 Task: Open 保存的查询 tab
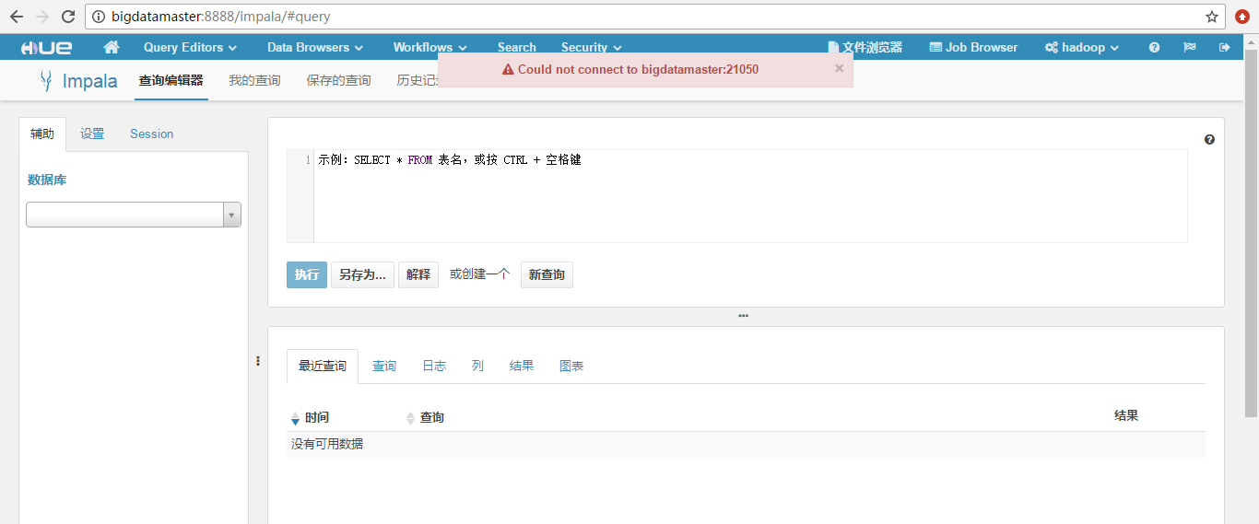[x=338, y=81]
